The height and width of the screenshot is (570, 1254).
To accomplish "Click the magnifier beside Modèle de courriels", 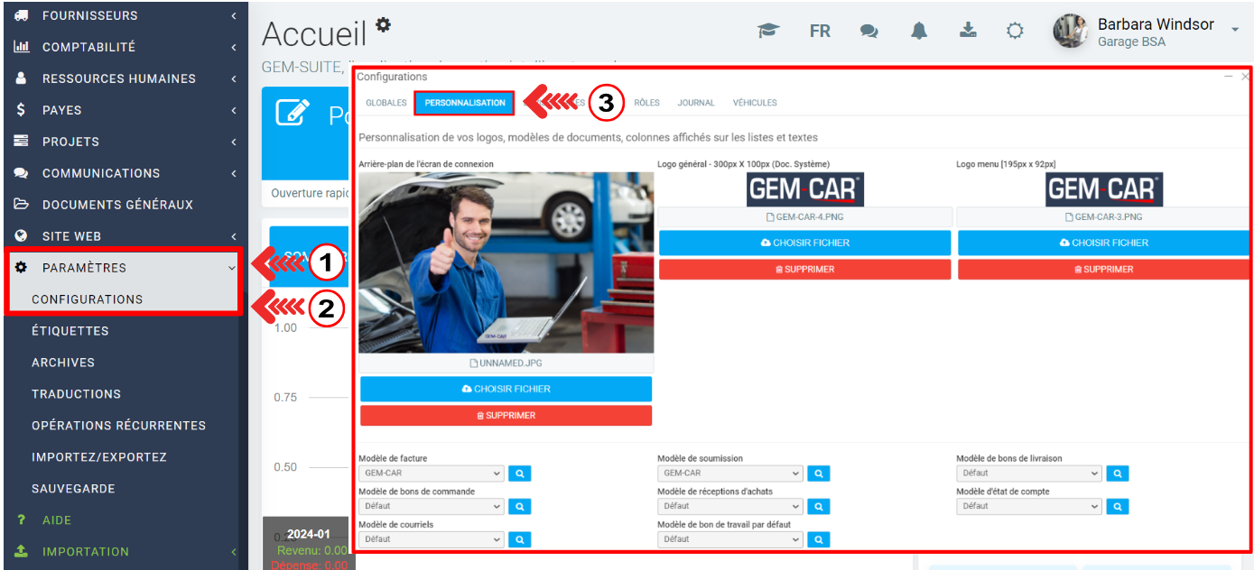I will 520,539.
